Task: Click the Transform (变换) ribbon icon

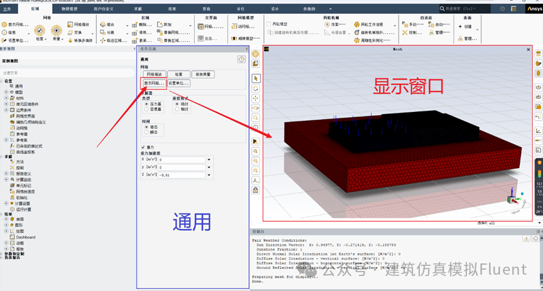Action: coord(70,33)
